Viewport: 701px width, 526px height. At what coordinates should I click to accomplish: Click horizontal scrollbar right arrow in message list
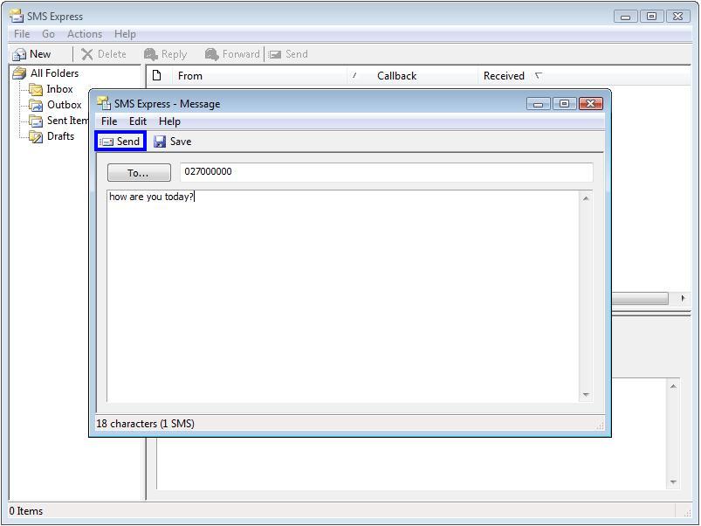(683, 298)
